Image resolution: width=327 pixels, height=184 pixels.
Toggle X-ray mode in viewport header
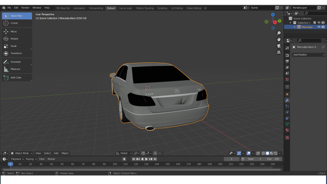258,153
